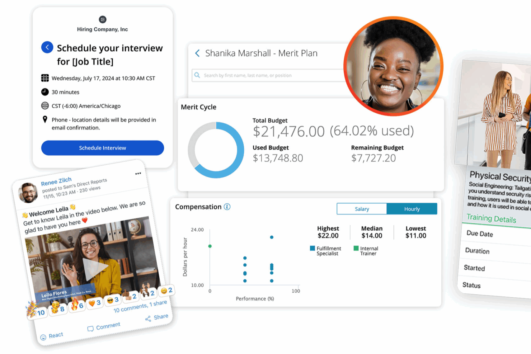Click the Hiring Company logo icon
The width and height of the screenshot is (531, 354).
pos(102,19)
